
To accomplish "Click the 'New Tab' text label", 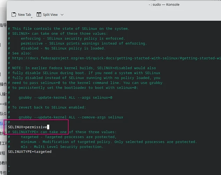I will coord(24,15).
